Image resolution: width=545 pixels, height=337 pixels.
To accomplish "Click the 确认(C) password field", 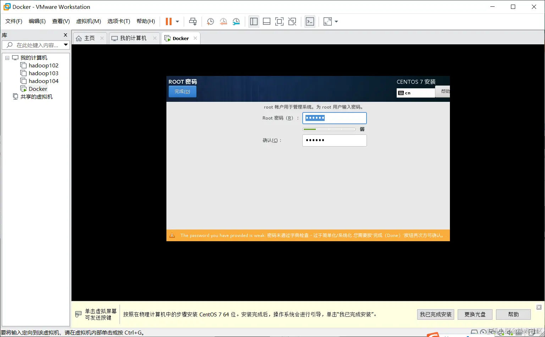I will click(334, 140).
